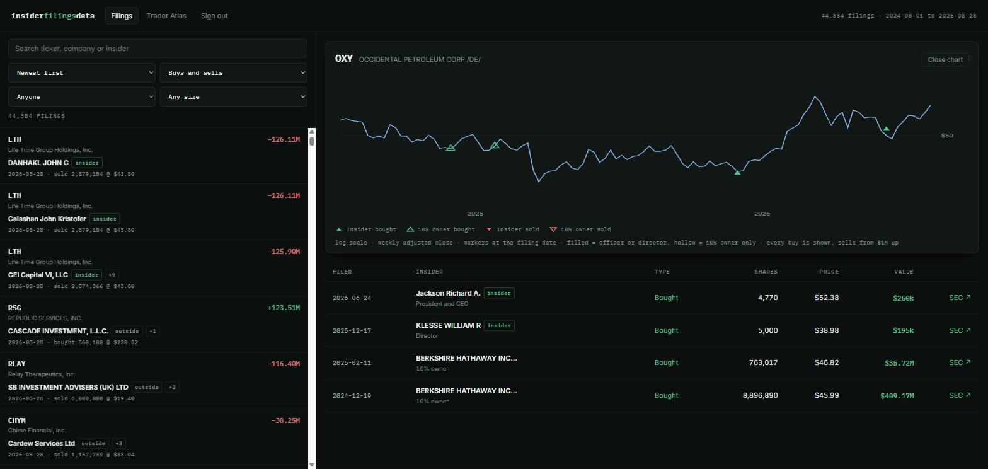Click the 10% owner bought legend icon
The height and width of the screenshot is (469, 988).
[x=410, y=229]
